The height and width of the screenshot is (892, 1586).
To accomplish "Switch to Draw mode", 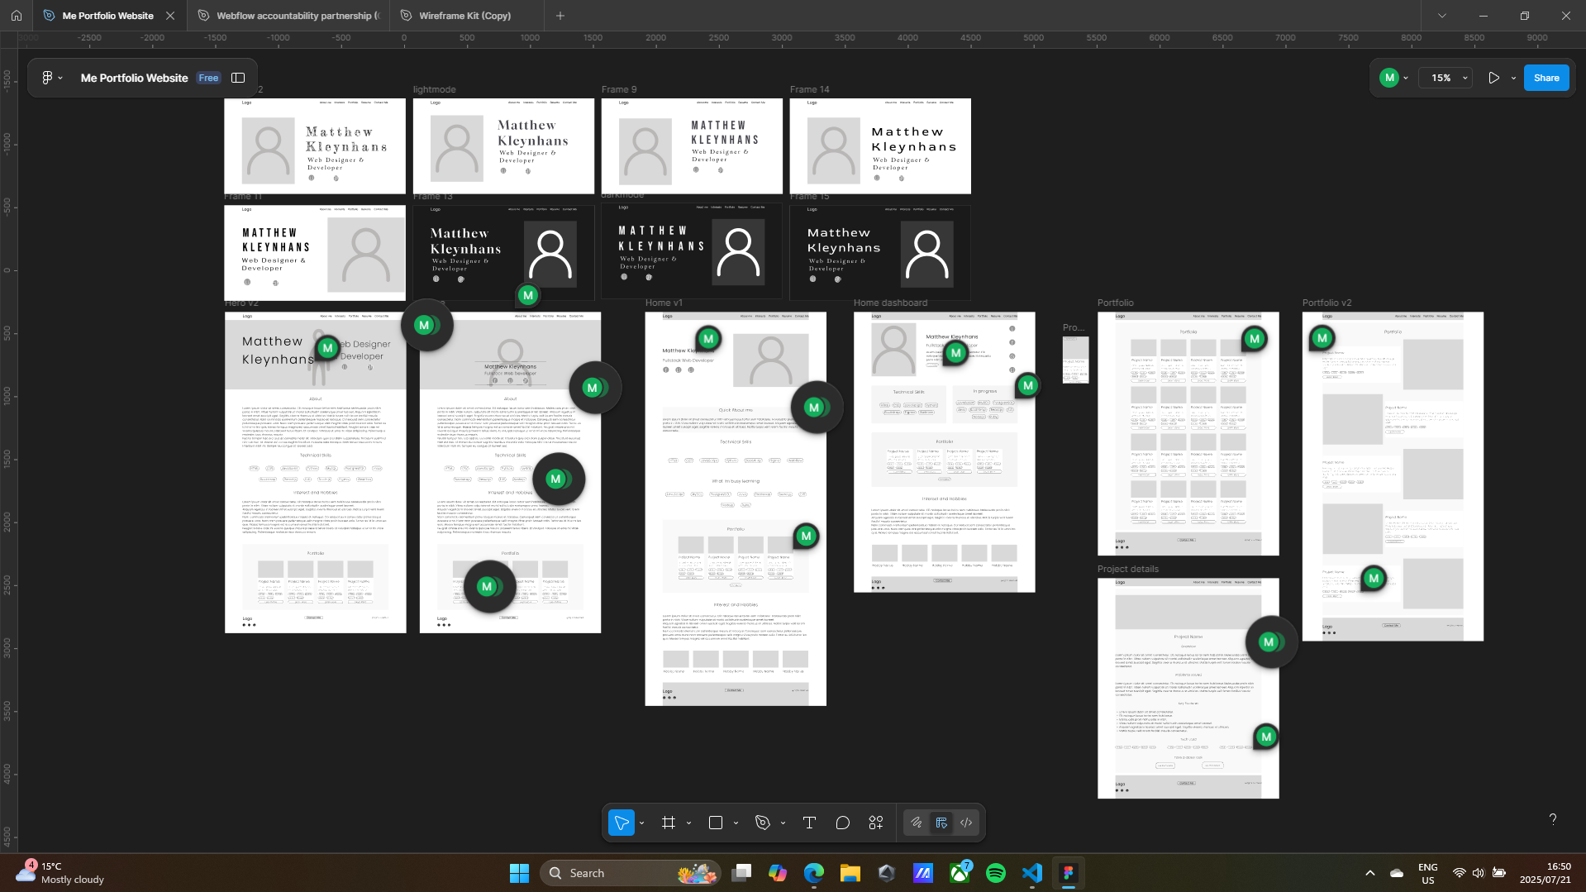I will click(917, 823).
